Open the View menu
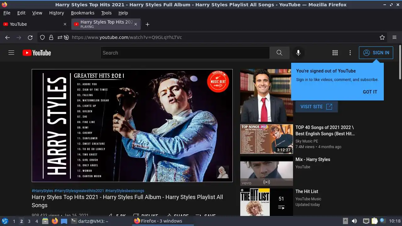The height and width of the screenshot is (226, 402). [x=37, y=13]
